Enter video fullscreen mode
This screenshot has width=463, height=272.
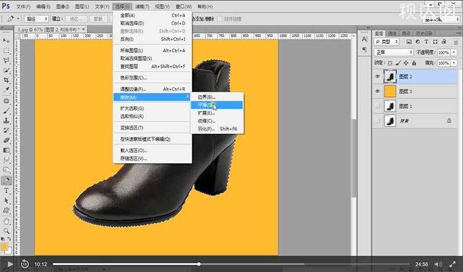point(453,264)
